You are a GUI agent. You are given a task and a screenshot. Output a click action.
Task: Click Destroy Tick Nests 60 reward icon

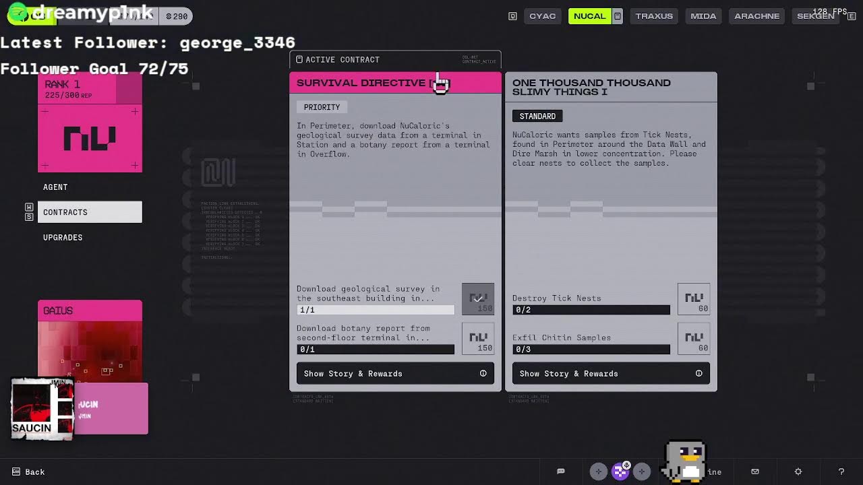click(694, 299)
